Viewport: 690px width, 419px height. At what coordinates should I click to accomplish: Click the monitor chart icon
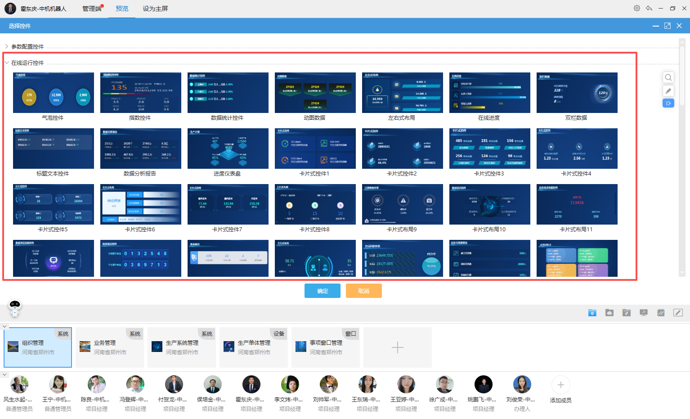pos(644,313)
